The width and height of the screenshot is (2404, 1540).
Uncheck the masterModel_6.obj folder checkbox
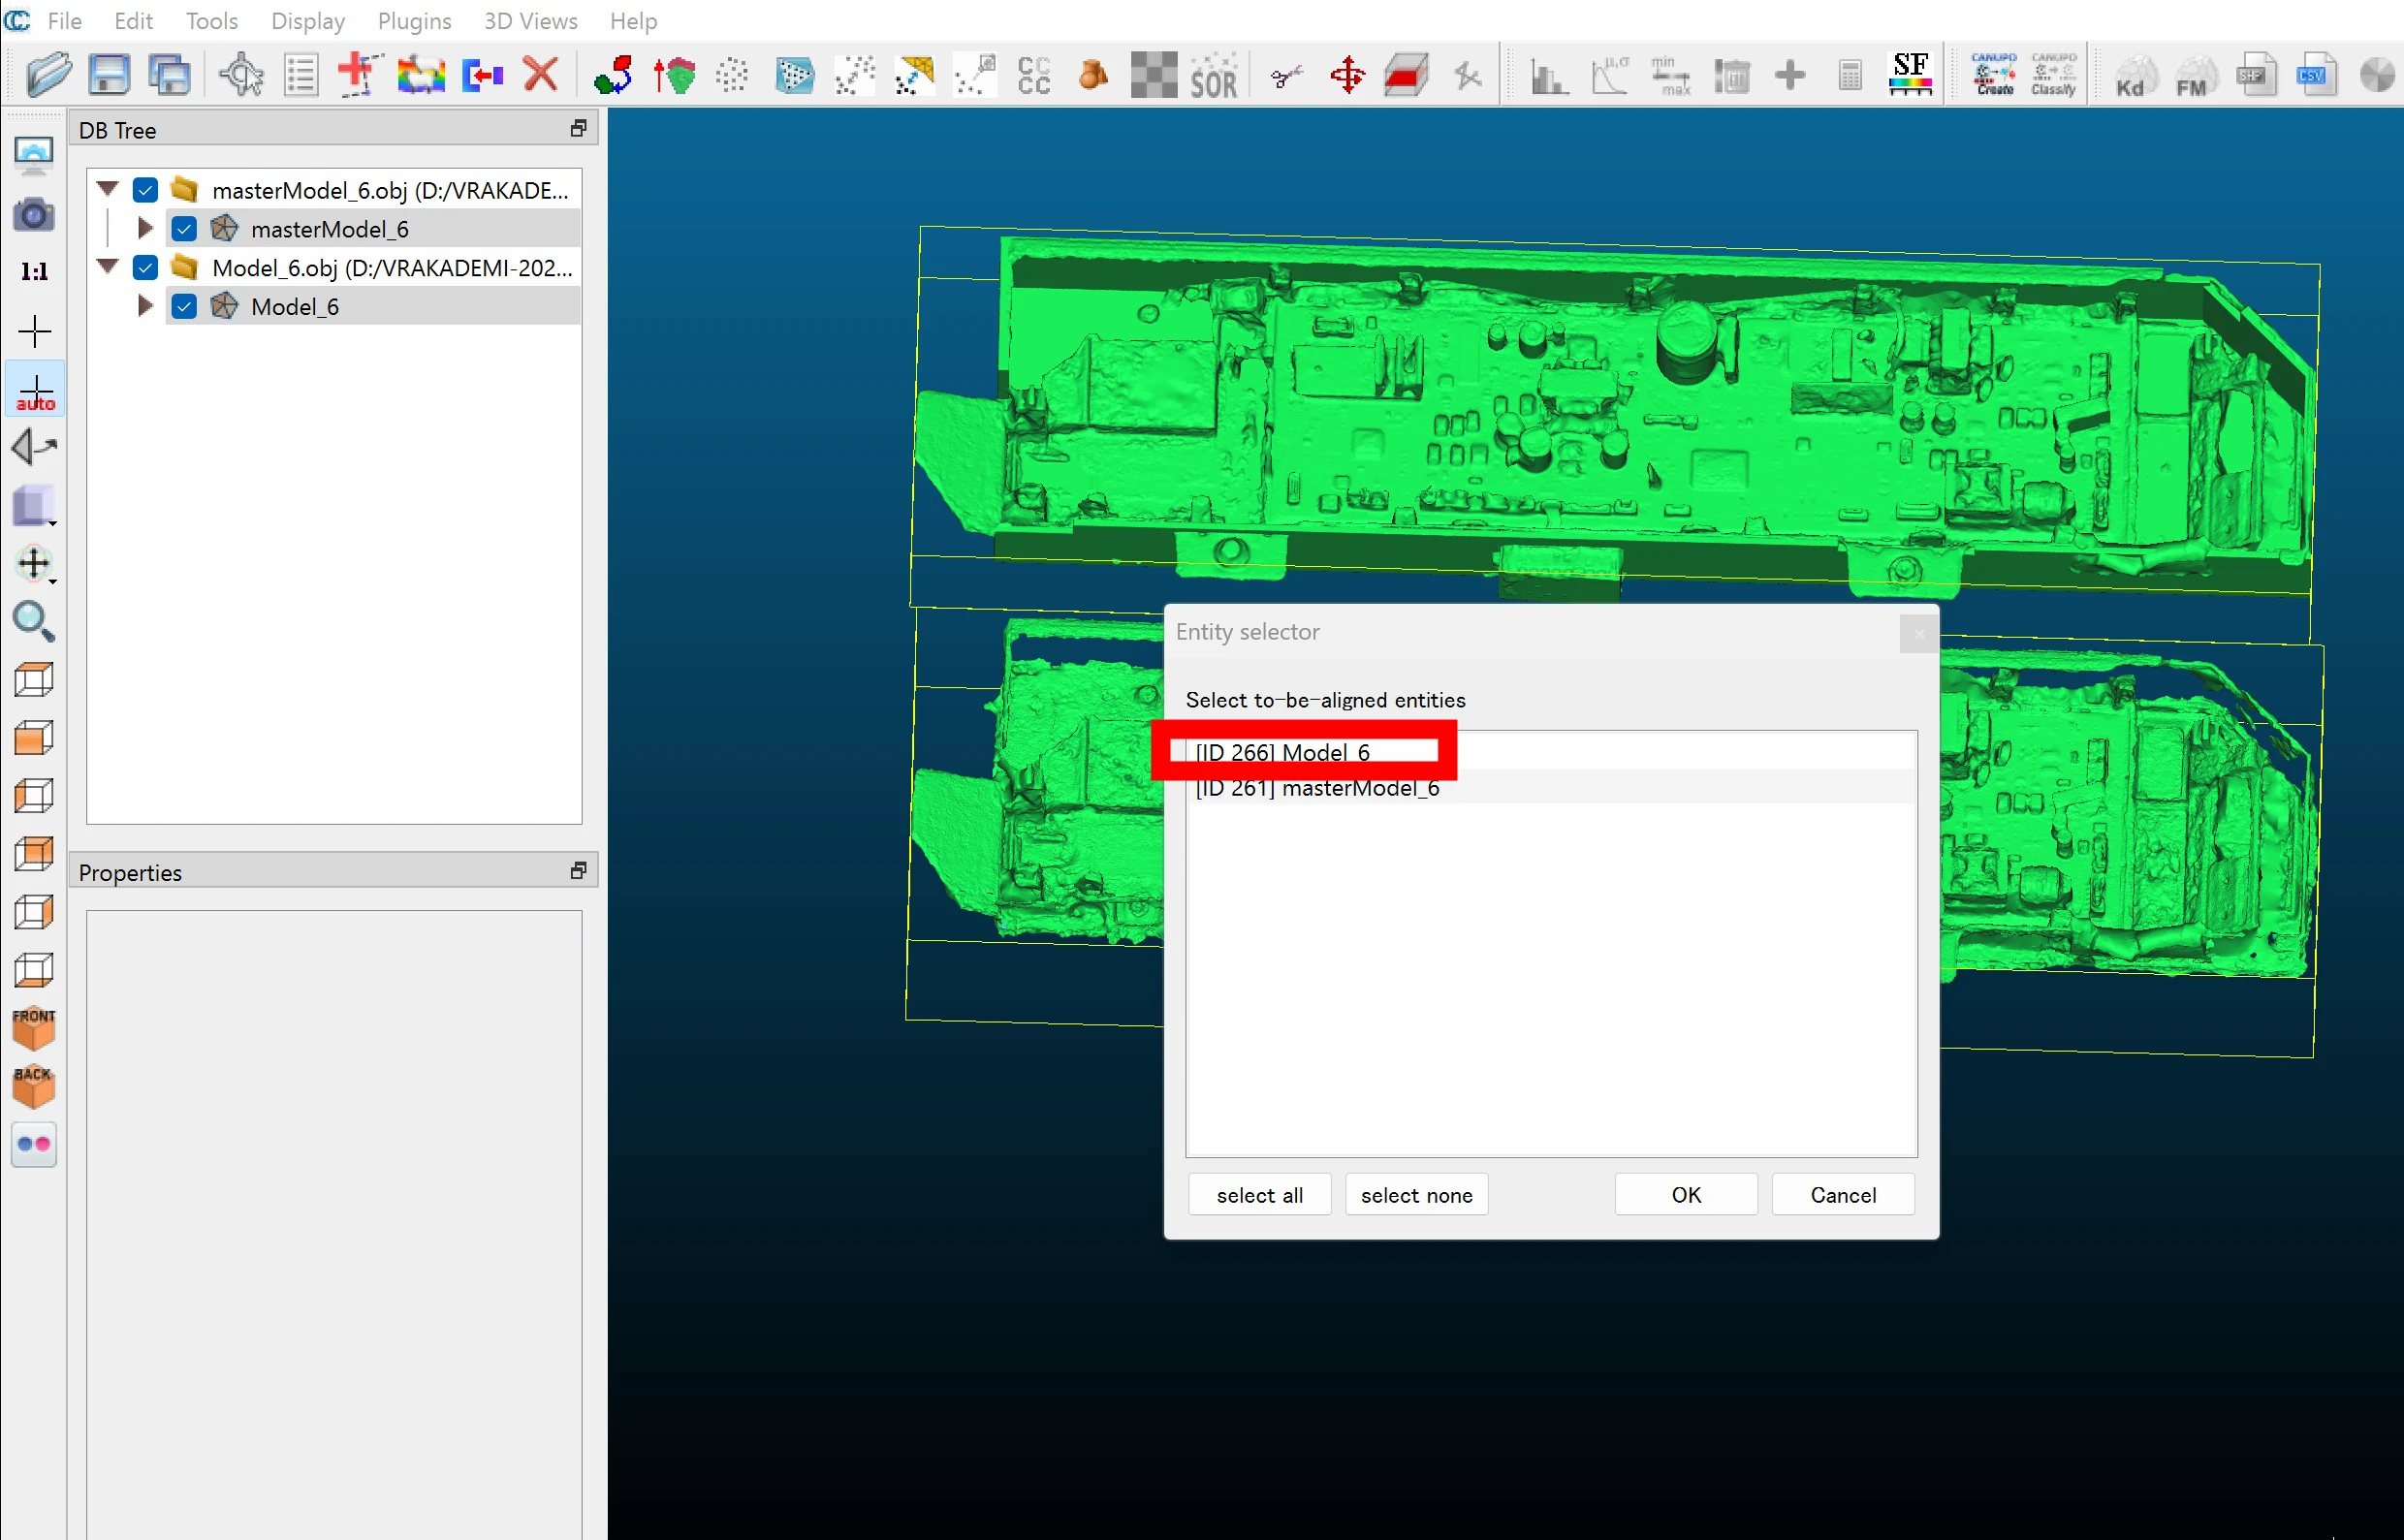tap(146, 190)
